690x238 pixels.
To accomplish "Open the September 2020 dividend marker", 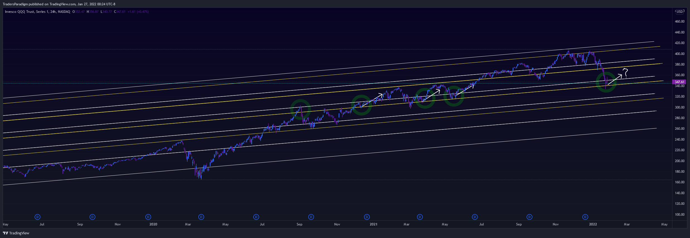I will click(x=311, y=217).
